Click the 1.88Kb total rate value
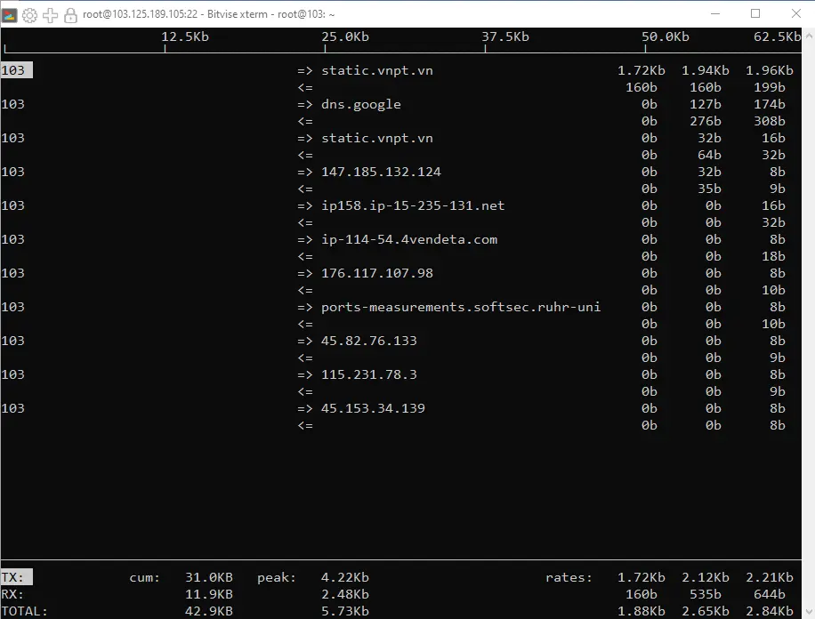 641,611
